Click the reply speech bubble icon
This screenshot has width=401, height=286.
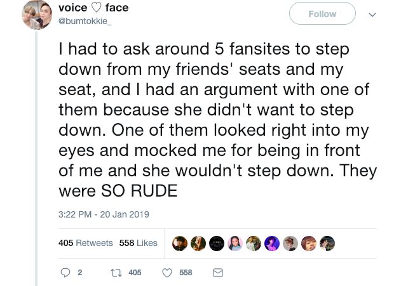click(x=64, y=272)
